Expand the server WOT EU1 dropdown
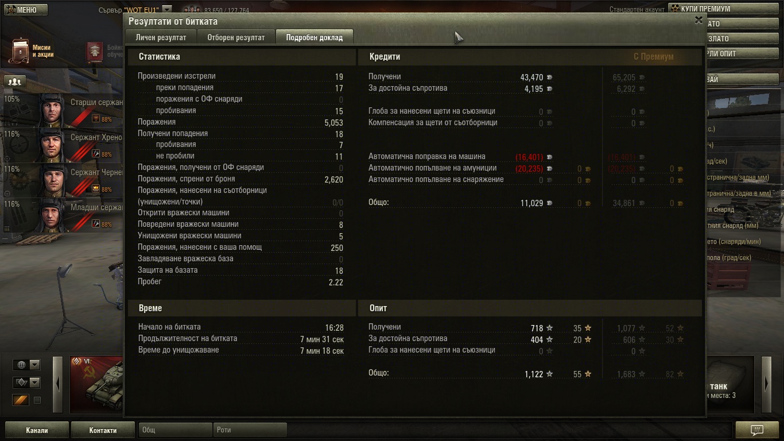Viewport: 784px width, 441px height. 166,9
